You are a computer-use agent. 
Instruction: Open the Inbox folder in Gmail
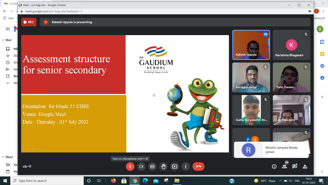point(11,49)
